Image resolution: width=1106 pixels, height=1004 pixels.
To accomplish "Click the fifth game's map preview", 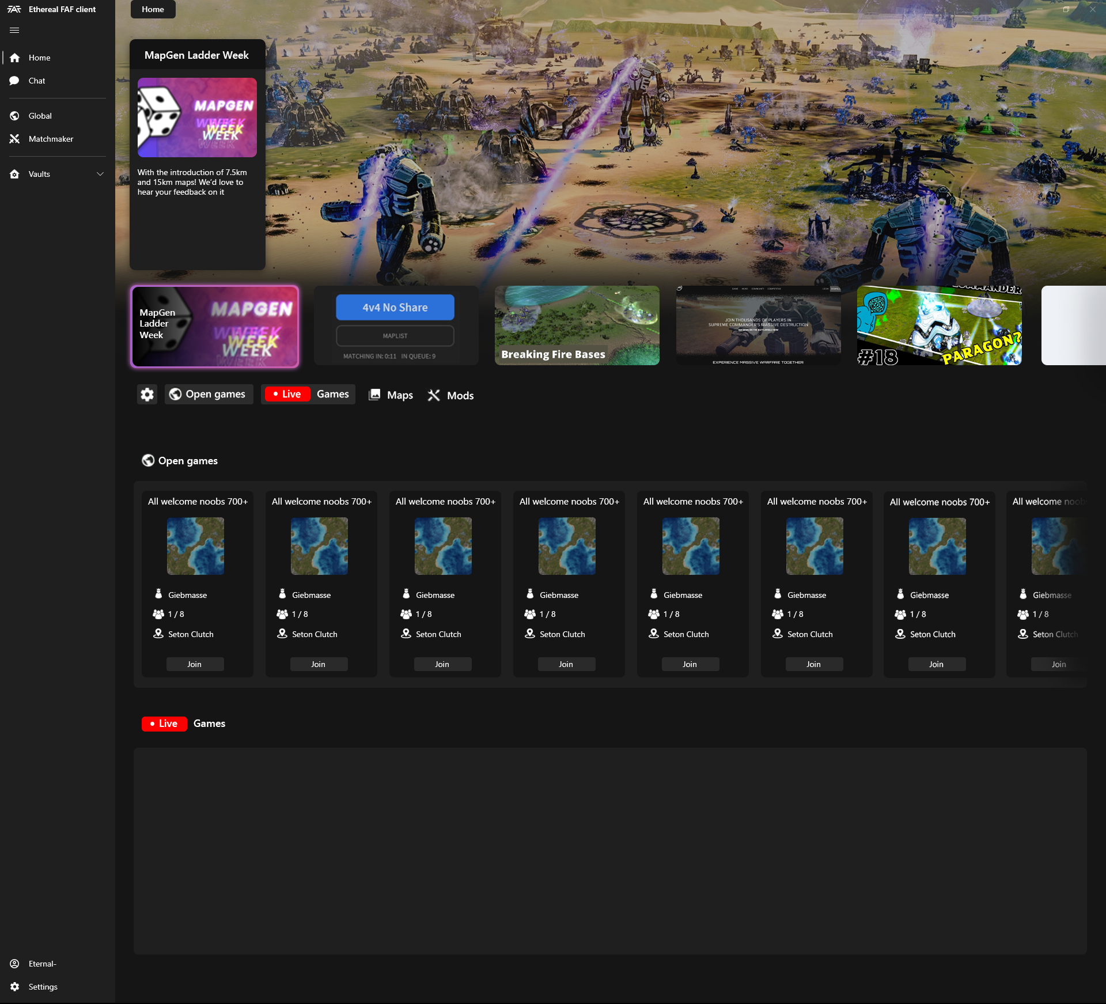I will tap(691, 546).
